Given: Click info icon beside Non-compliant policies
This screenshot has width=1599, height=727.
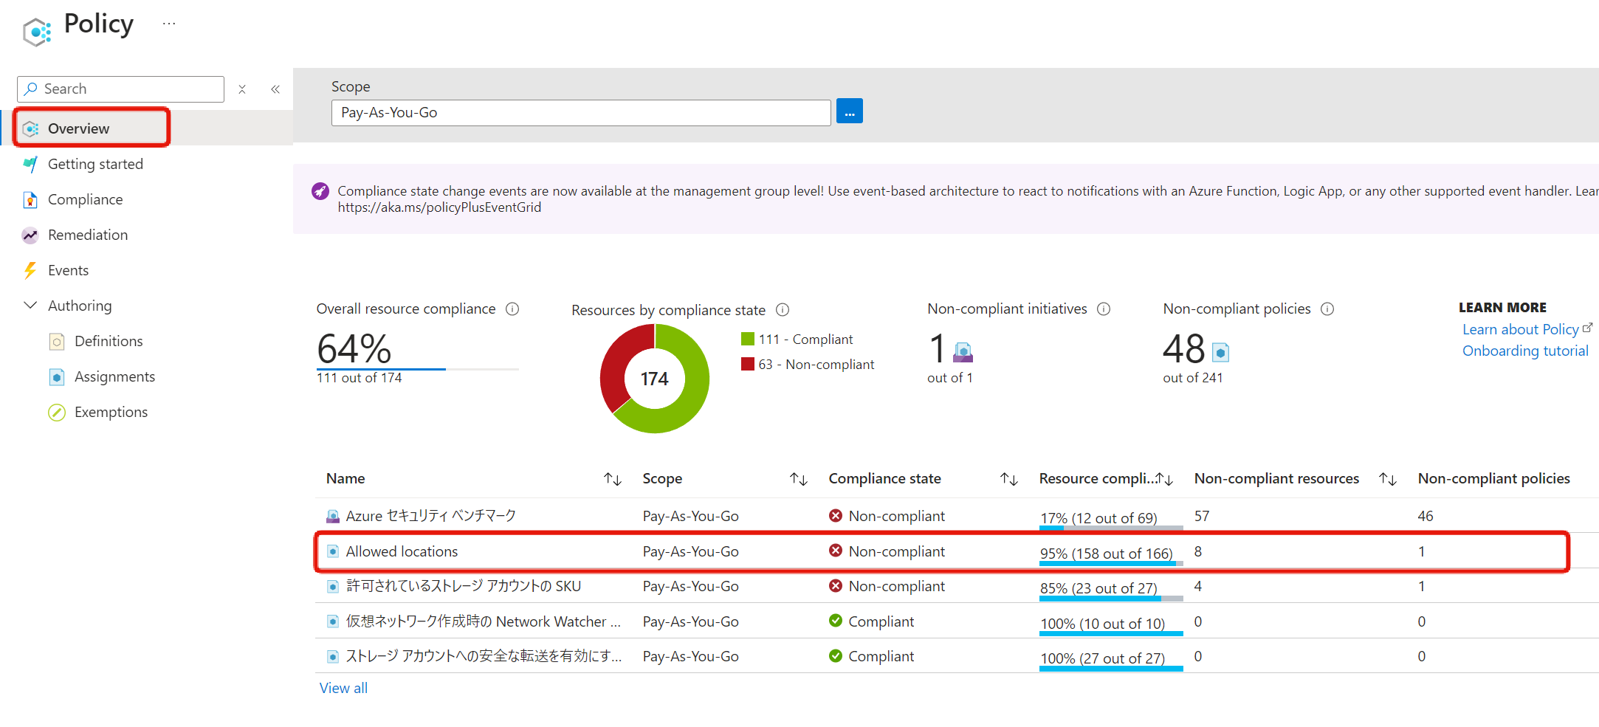Looking at the screenshot, I should point(1327,309).
